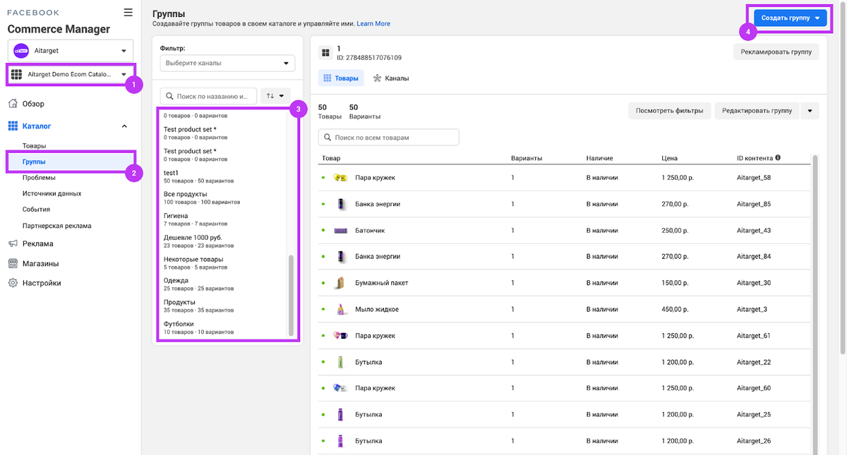Screen dimensions: 847x455
Task: Collapse the Каталог section chevron
Action: [125, 126]
